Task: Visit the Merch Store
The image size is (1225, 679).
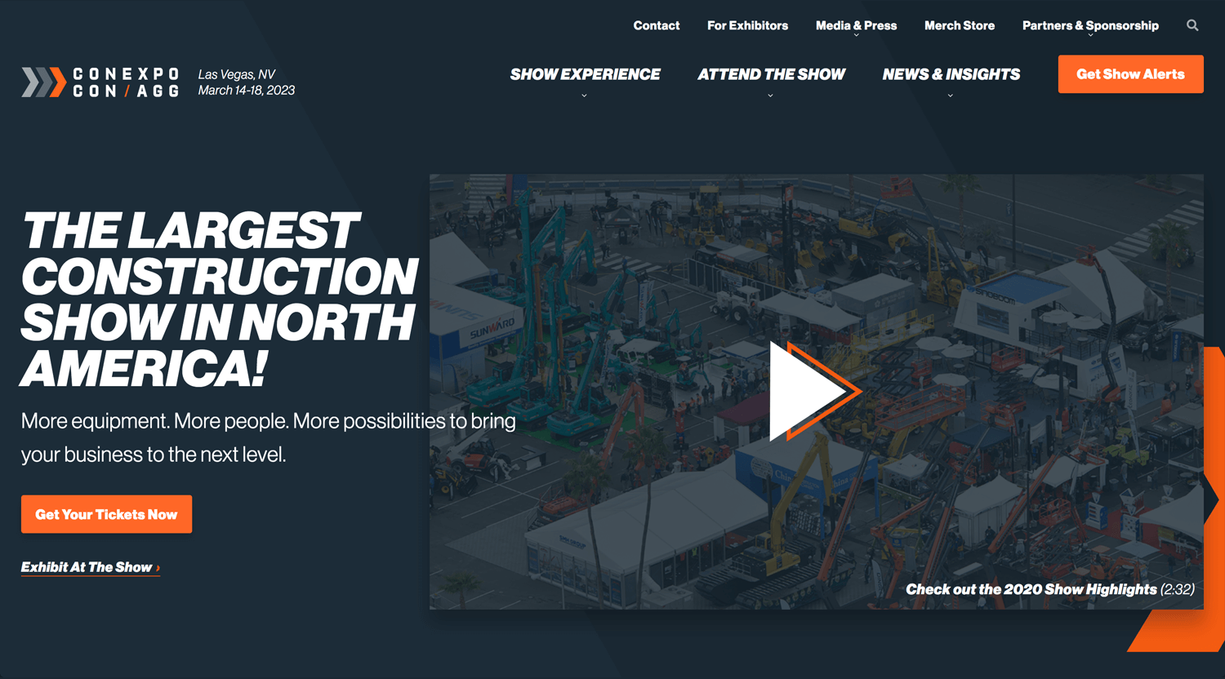Action: (960, 25)
